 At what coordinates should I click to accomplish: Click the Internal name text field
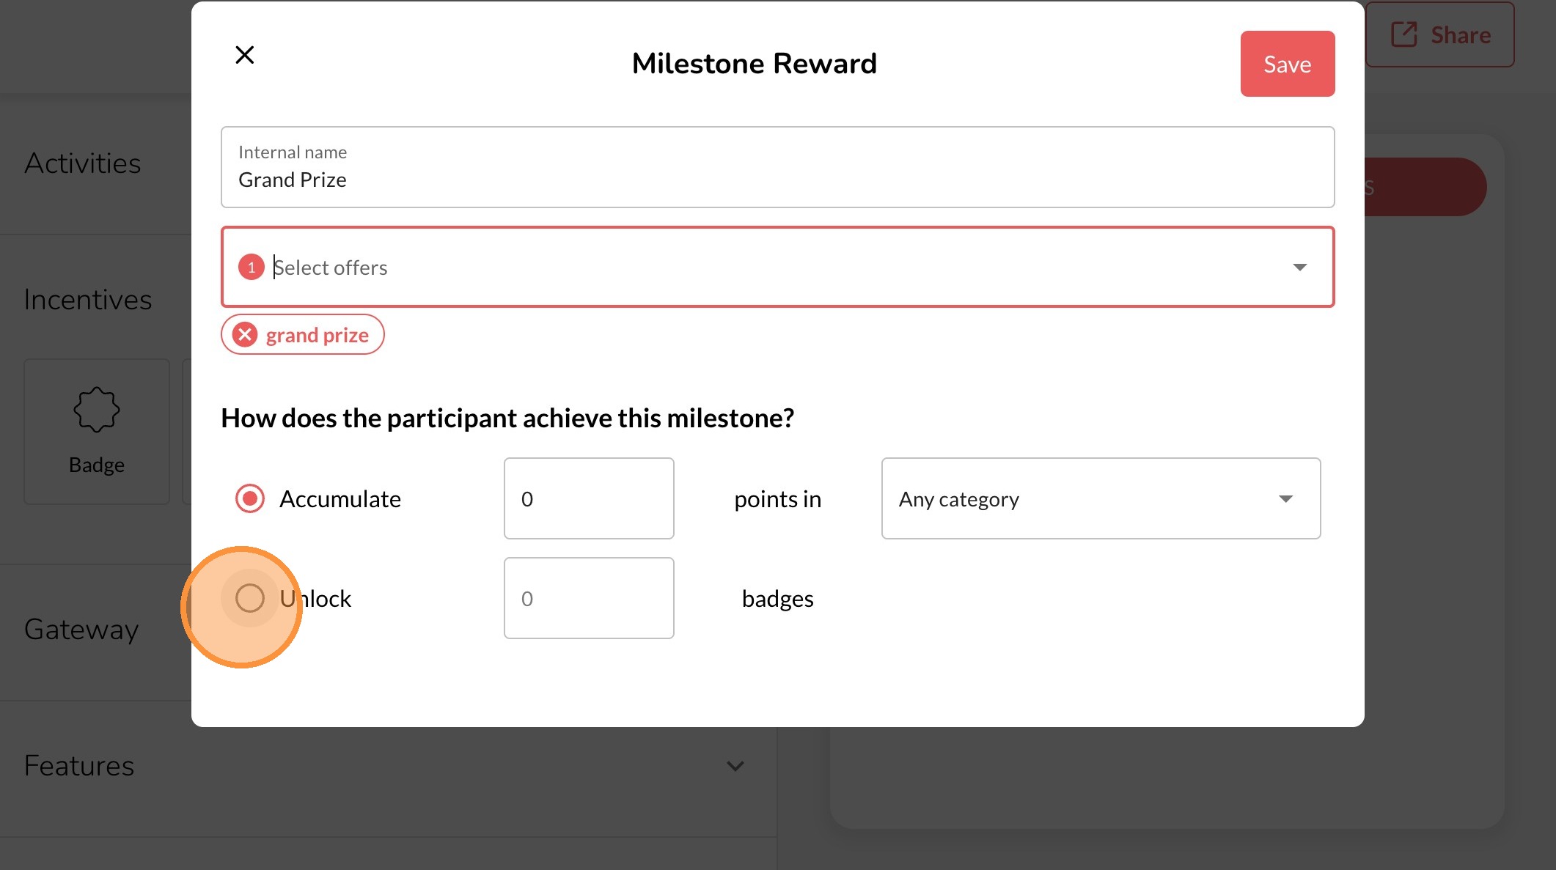(x=777, y=180)
